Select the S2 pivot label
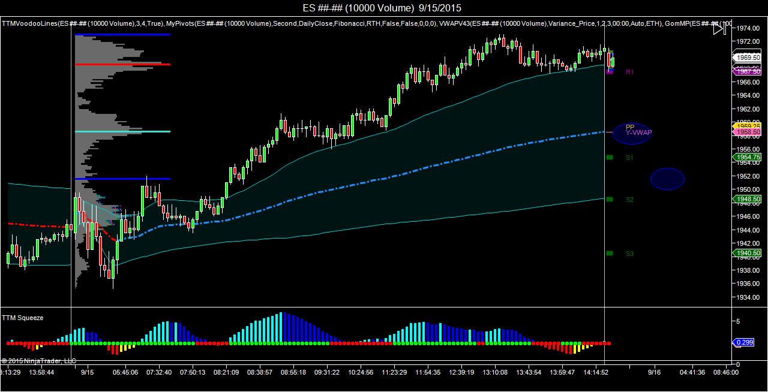This screenshot has width=768, height=392. click(629, 200)
